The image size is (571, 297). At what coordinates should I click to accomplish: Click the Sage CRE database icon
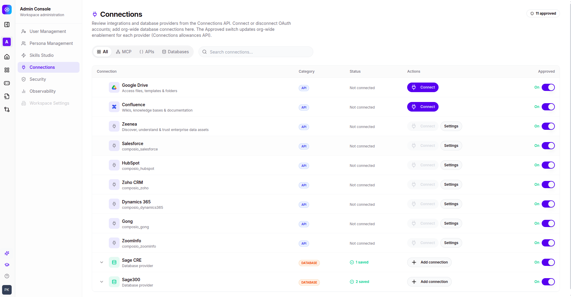[x=114, y=262]
